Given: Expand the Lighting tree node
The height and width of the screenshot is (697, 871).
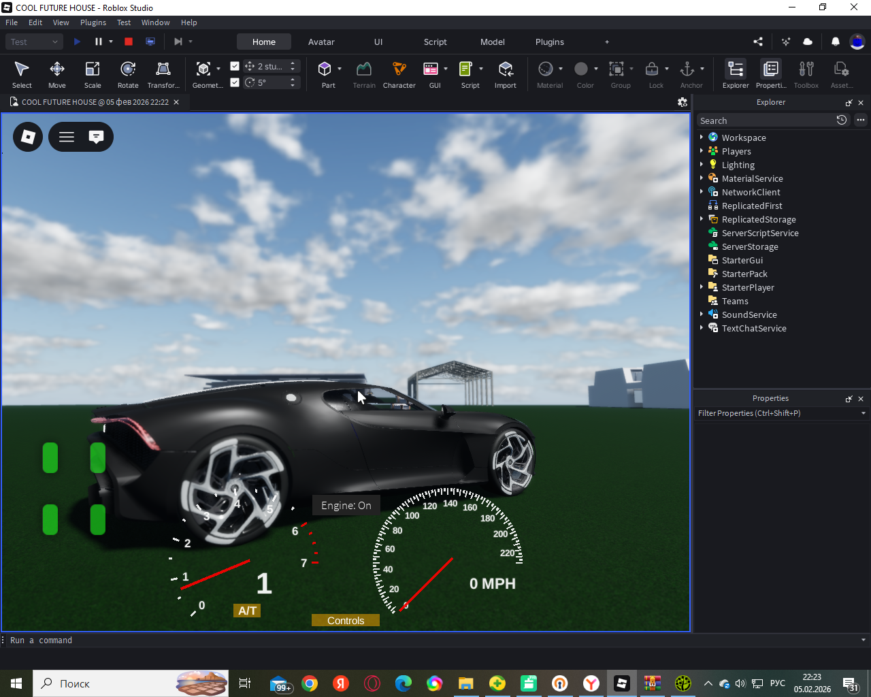Looking at the screenshot, I should 702,164.
